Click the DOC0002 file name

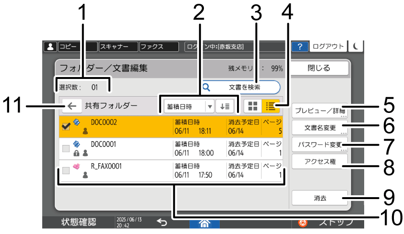point(104,123)
